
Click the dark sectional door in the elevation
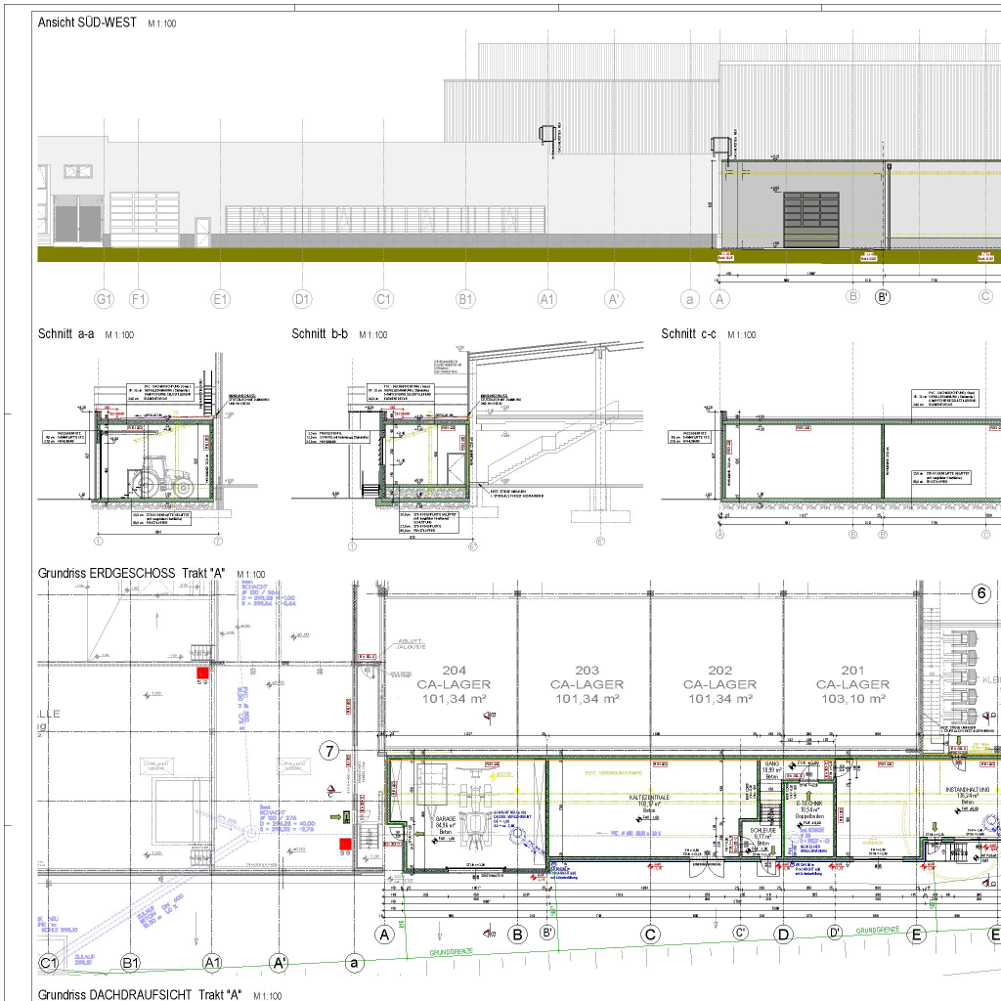pyautogui.click(x=811, y=220)
